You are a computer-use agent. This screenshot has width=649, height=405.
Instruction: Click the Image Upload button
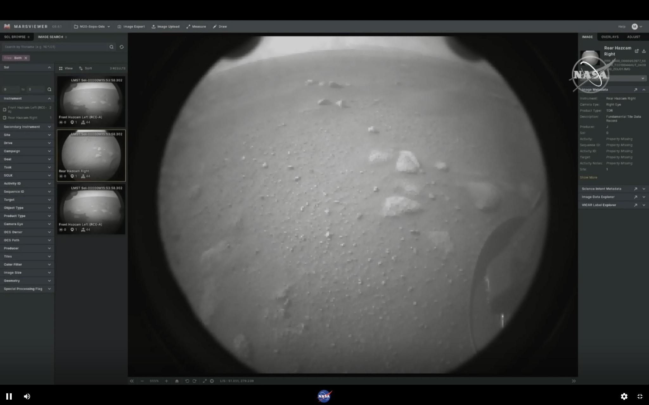165,27
